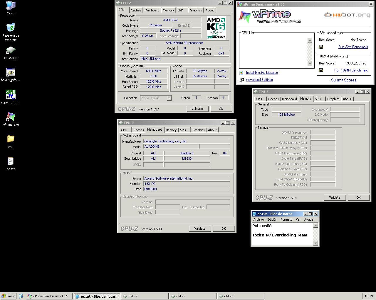Open Papelera de reciclaje icon
The width and height of the screenshot is (376, 300).
11,28
